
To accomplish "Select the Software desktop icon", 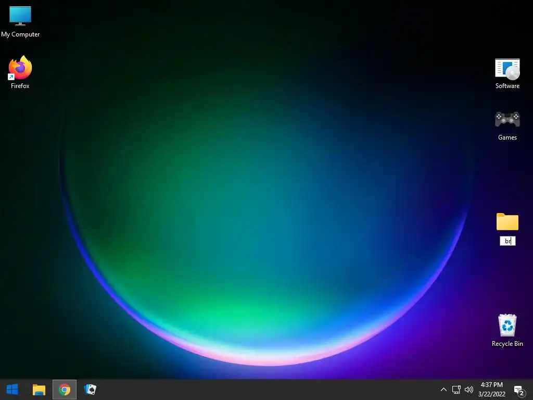I will (507, 69).
